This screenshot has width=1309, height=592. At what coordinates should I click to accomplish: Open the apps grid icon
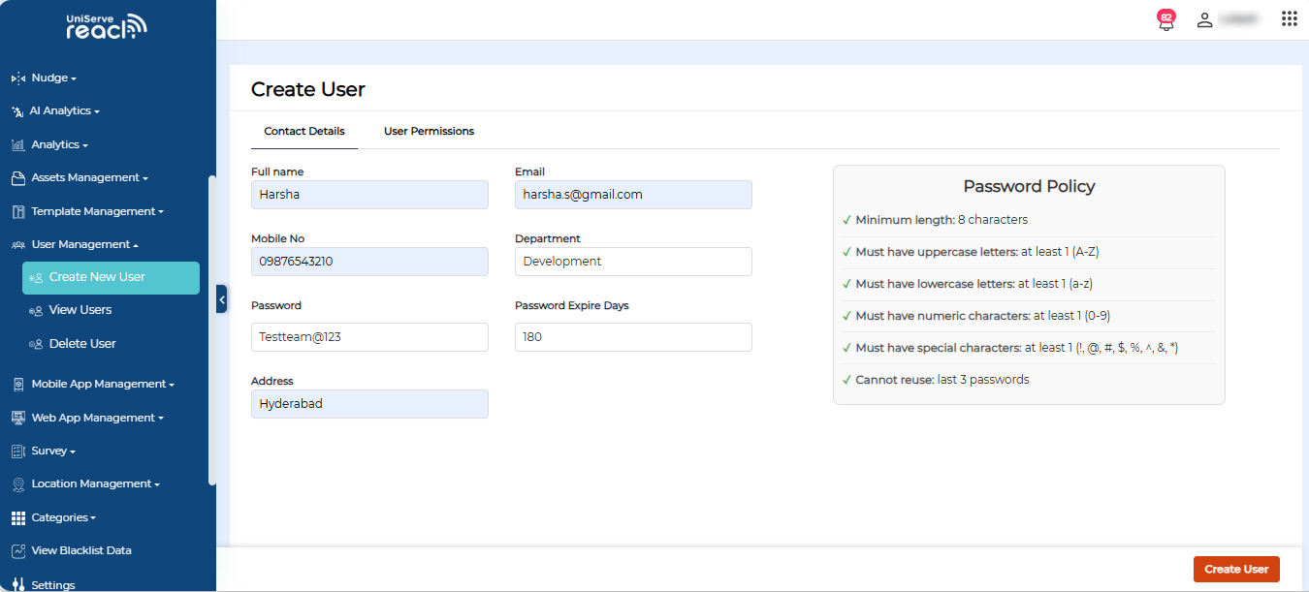point(1289,18)
